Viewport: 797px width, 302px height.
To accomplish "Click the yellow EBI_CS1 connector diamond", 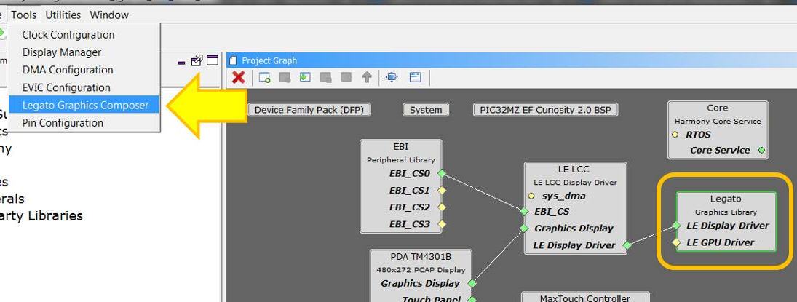I will pos(442,190).
